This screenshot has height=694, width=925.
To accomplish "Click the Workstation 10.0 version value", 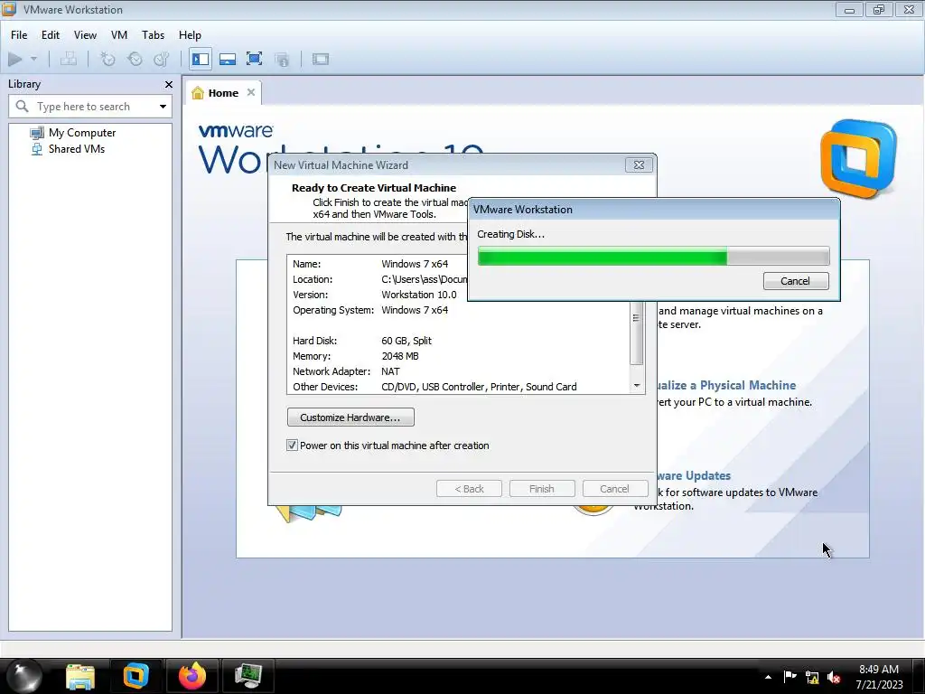I will point(419,295).
